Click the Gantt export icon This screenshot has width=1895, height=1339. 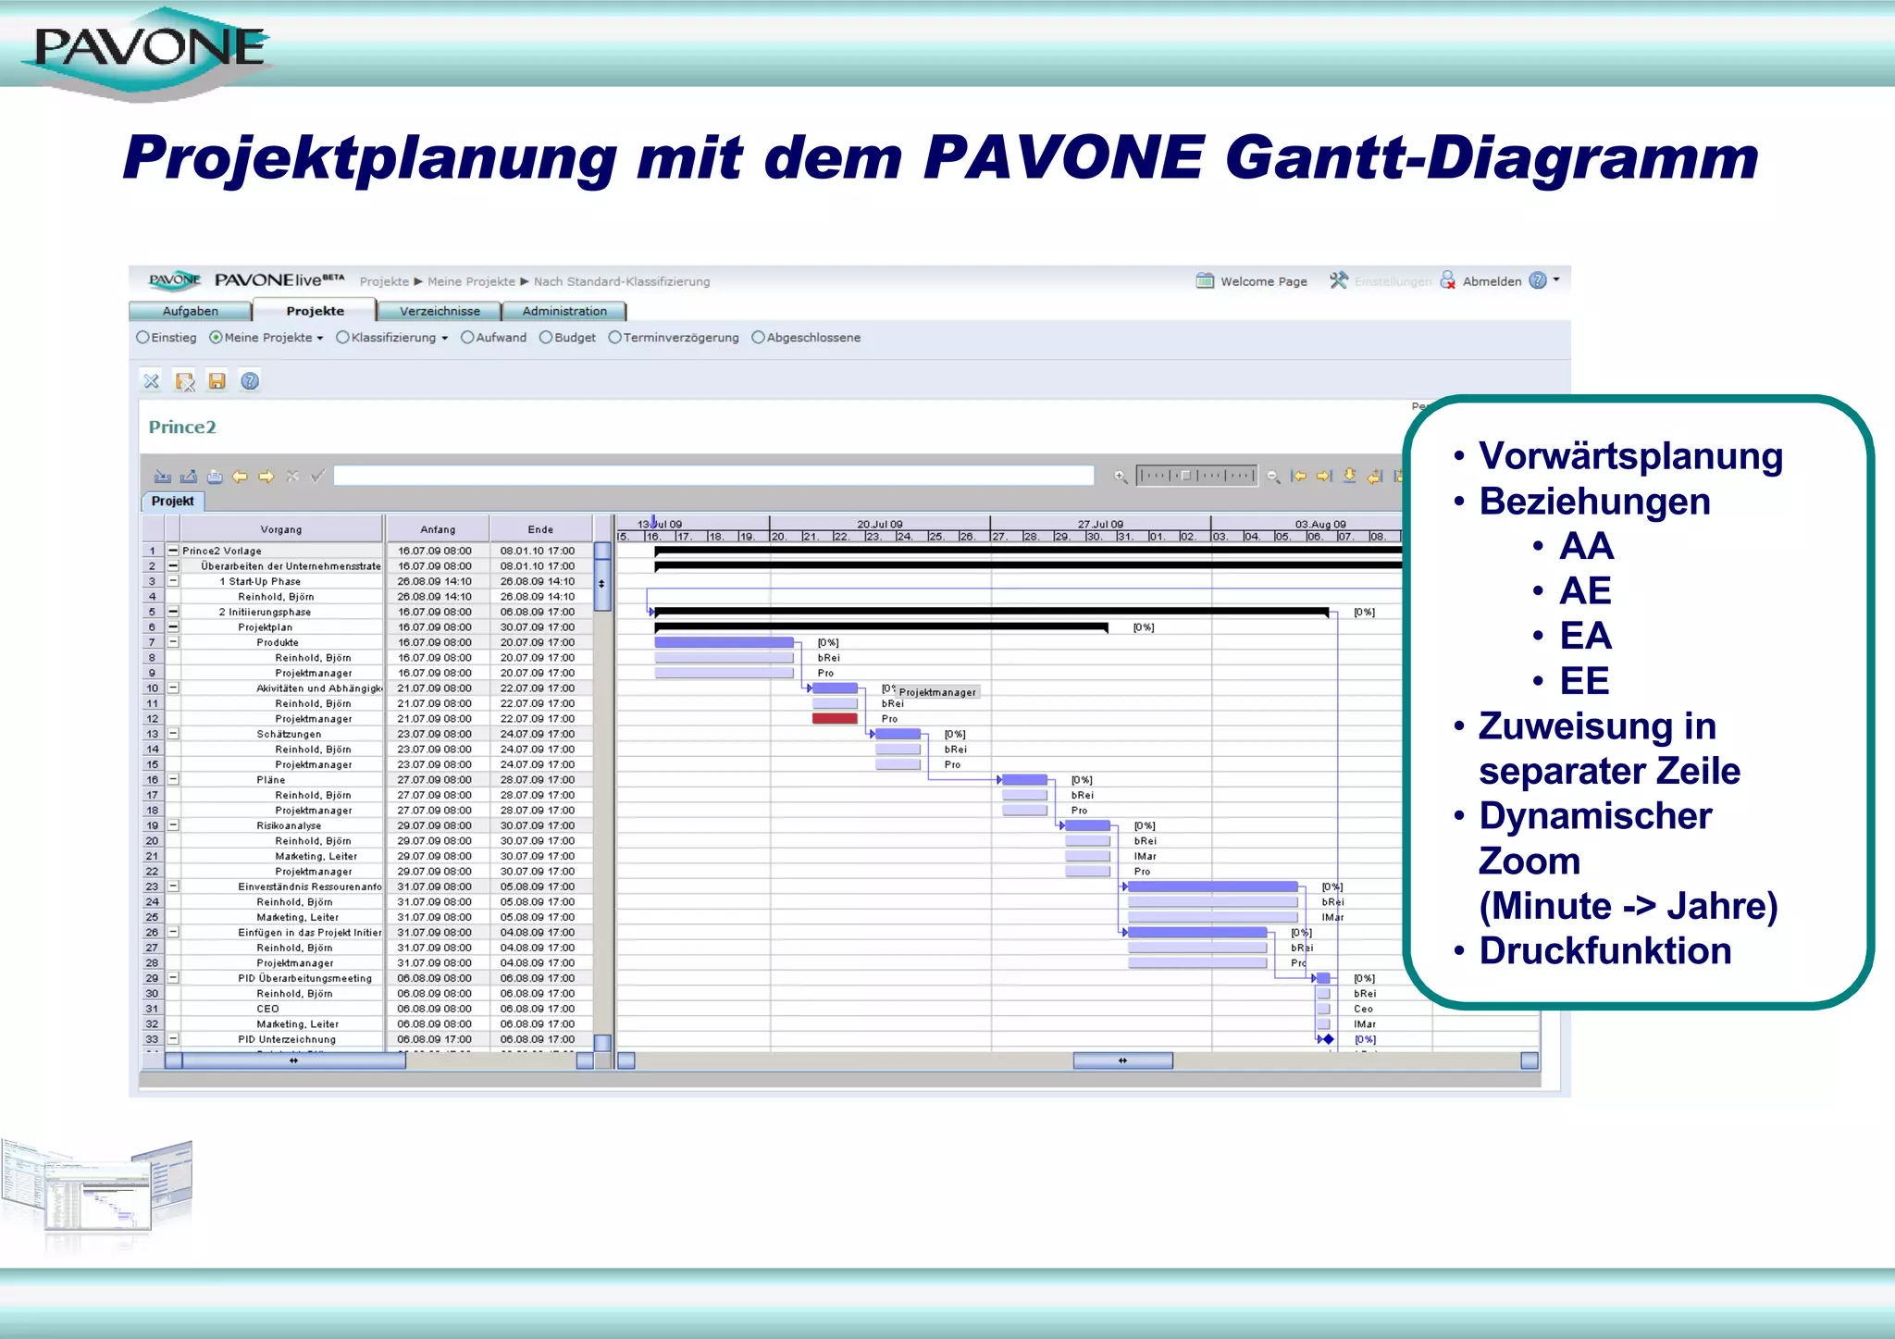tap(189, 477)
